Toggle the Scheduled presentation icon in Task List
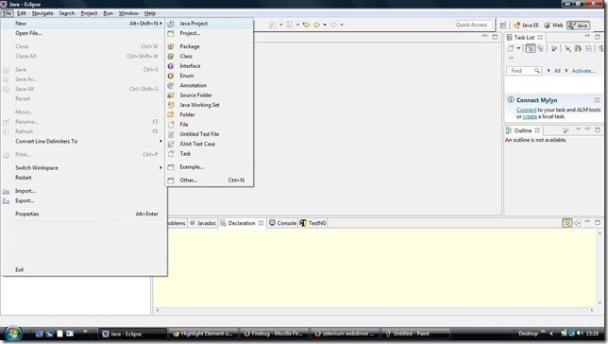The width and height of the screenshot is (608, 344). point(541,48)
